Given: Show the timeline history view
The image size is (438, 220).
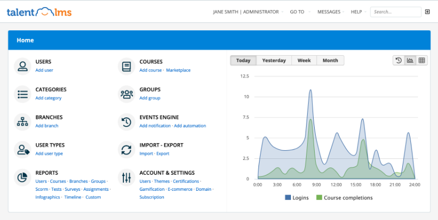Looking at the screenshot, I should click(x=399, y=61).
